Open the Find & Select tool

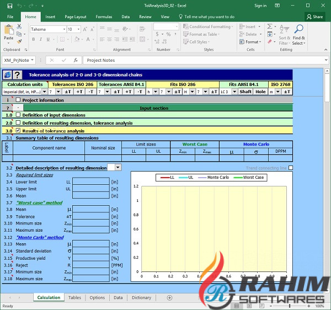tap(298, 34)
